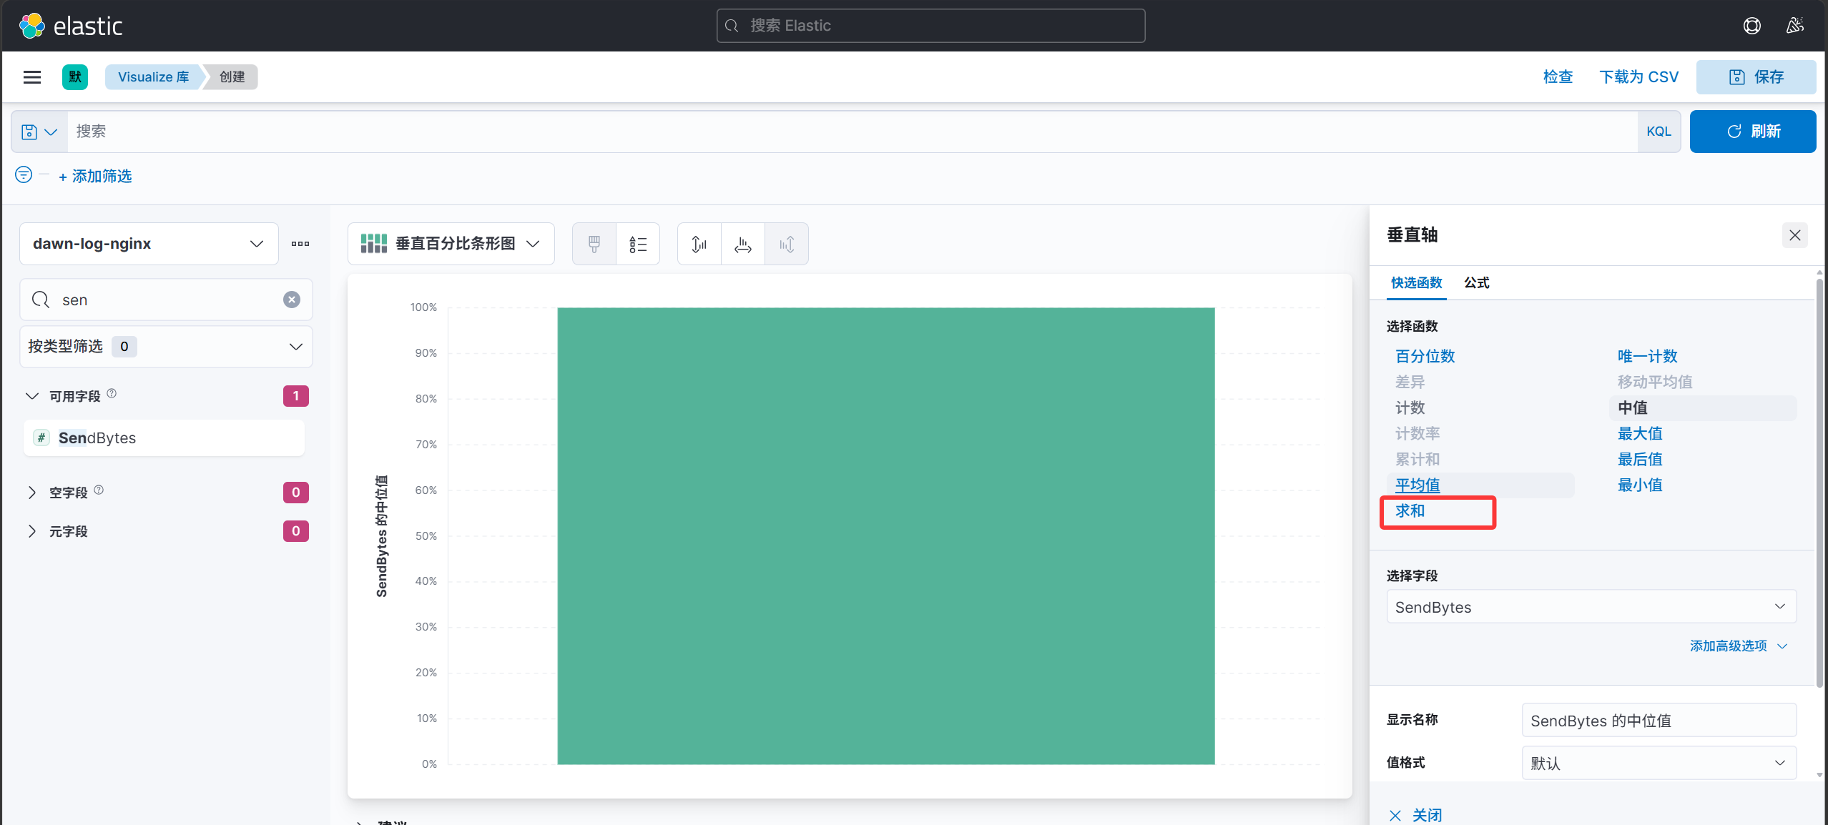1828x825 pixels.
Task: Go to Visualize 库 breadcrumb
Action: (x=153, y=77)
